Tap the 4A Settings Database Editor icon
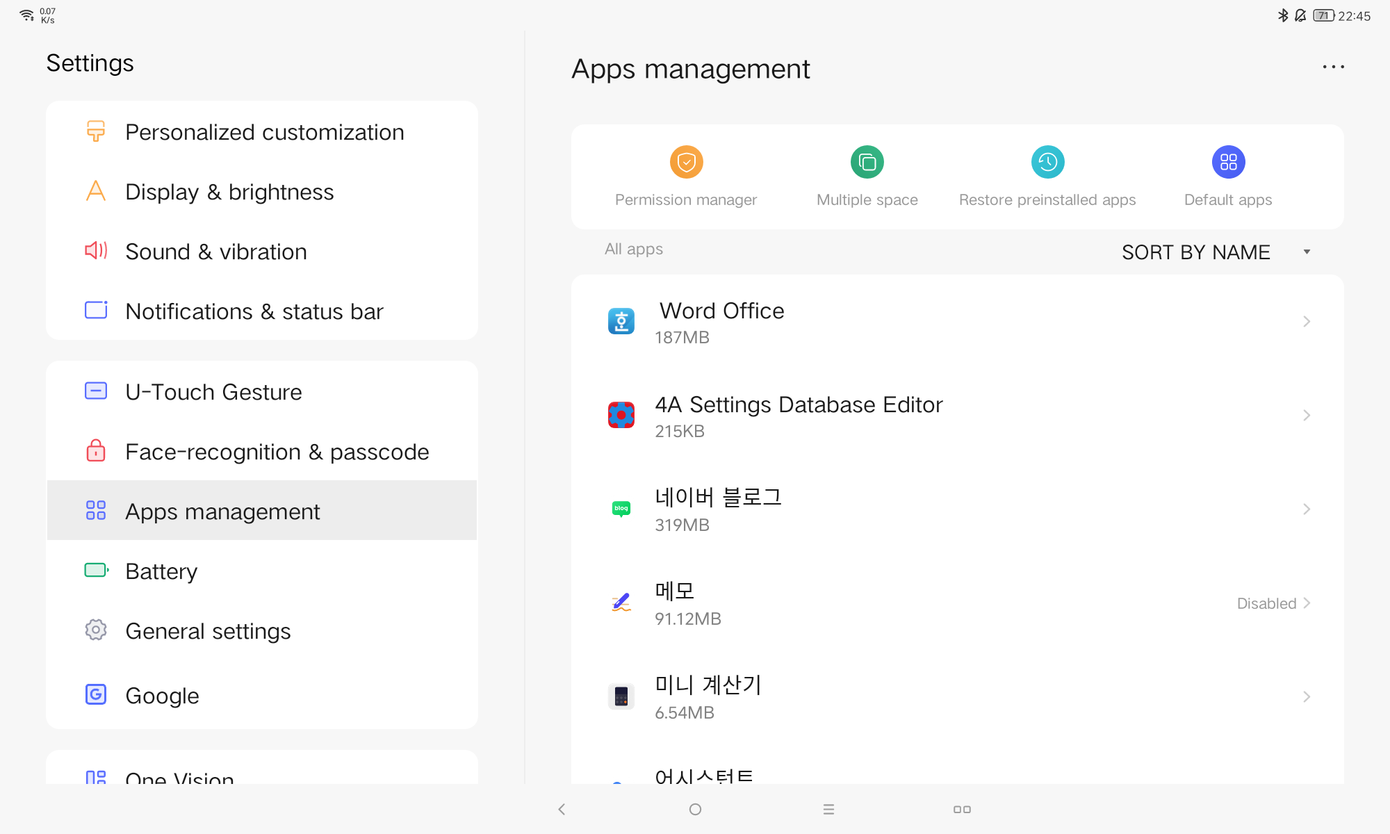The image size is (1390, 834). tap(621, 415)
